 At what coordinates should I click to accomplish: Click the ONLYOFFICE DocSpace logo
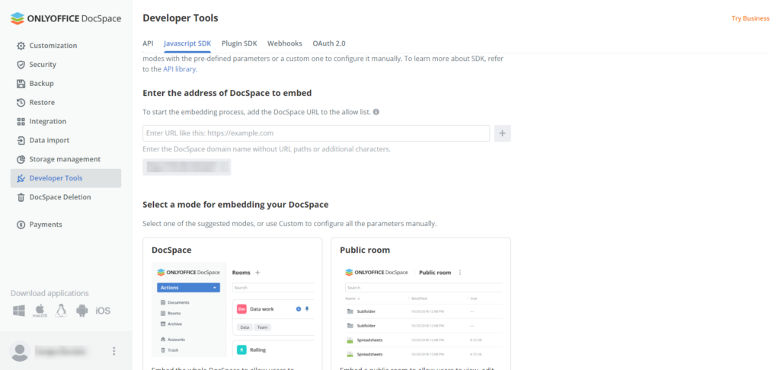(x=66, y=18)
